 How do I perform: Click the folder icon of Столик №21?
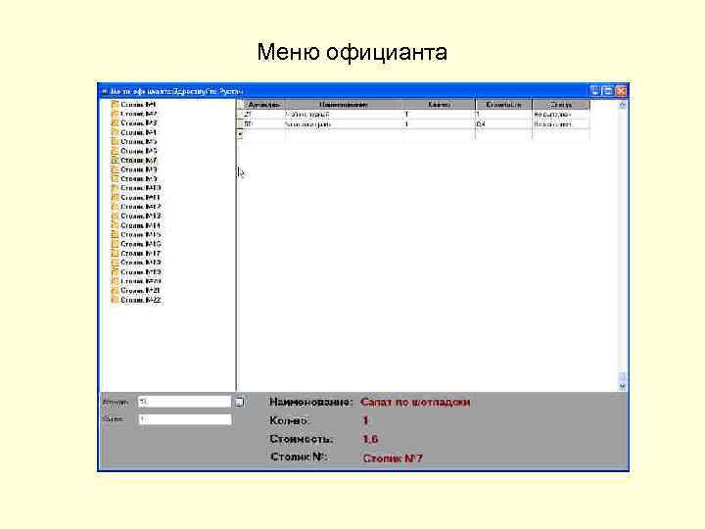pyautogui.click(x=115, y=291)
